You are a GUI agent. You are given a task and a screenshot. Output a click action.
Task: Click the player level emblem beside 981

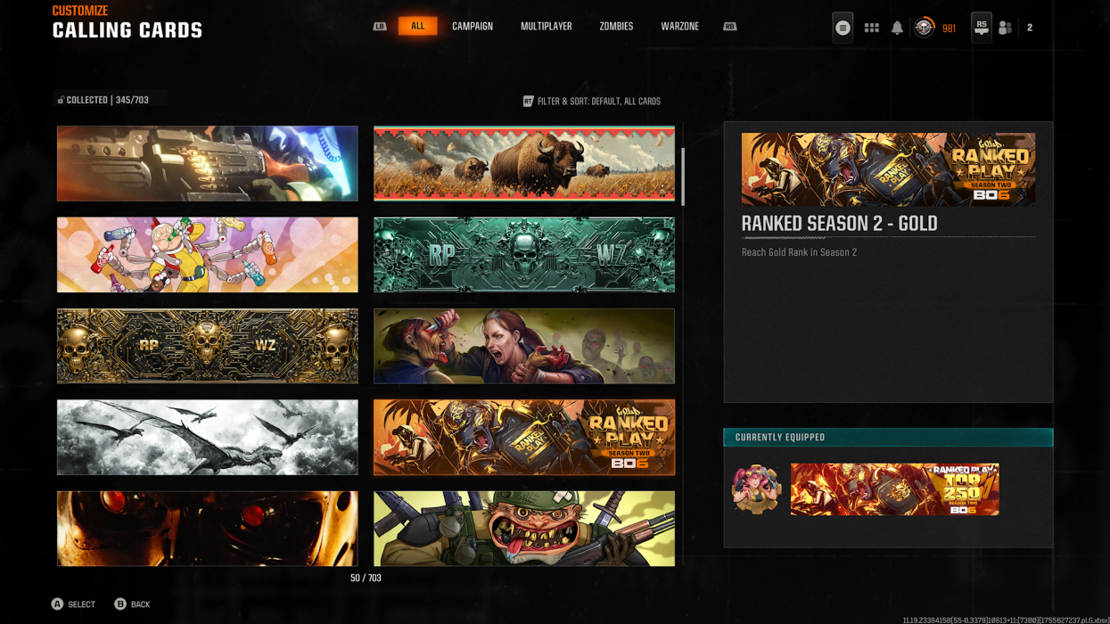point(924,28)
